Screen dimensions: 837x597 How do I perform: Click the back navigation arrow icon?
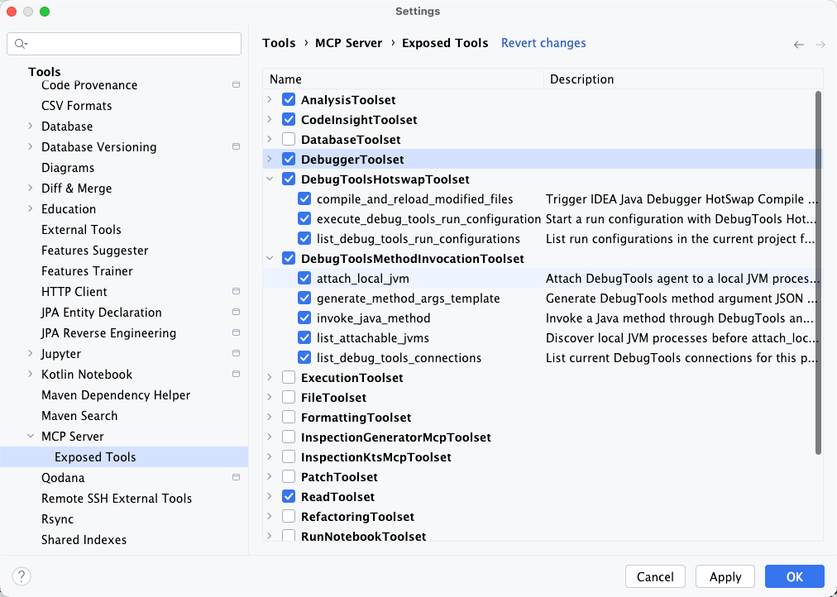[x=799, y=45]
